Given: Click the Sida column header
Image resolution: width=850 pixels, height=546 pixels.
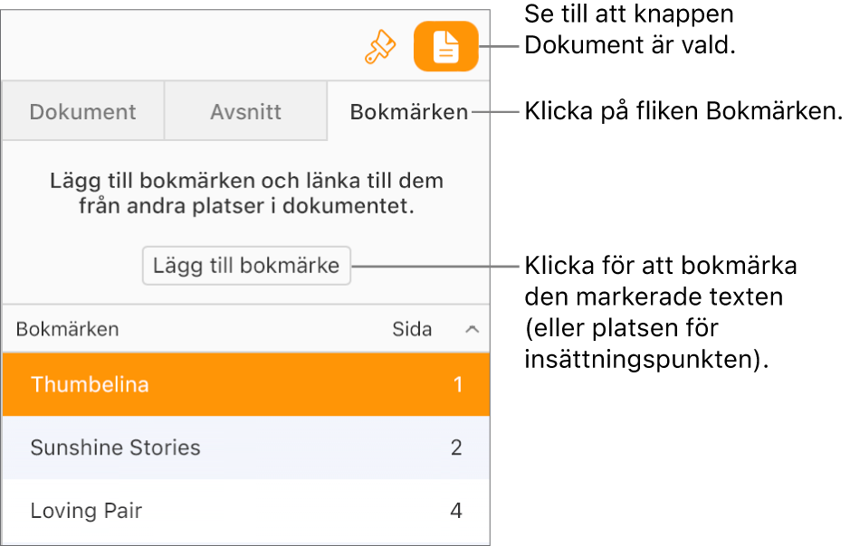Looking at the screenshot, I should [412, 329].
